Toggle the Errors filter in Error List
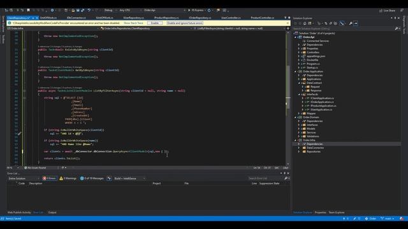Viewport: 408px width, 229px height. click(x=50, y=178)
